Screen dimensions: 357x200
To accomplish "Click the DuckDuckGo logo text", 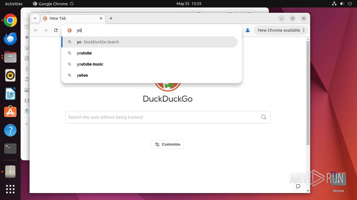I will (168, 99).
